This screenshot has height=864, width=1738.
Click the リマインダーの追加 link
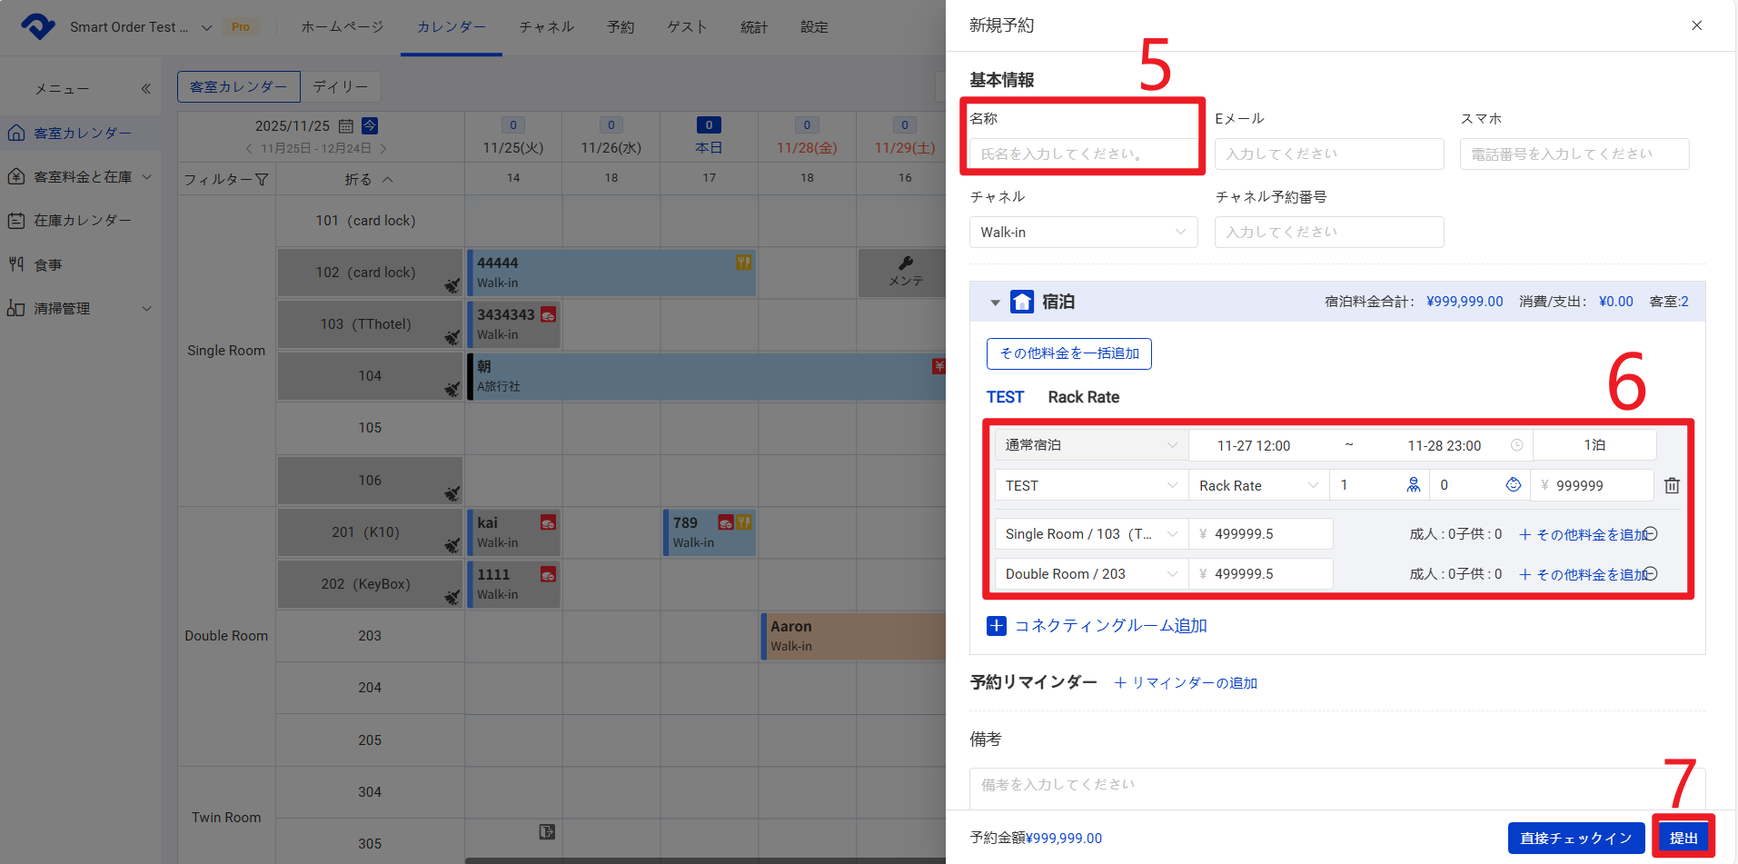point(1186,683)
